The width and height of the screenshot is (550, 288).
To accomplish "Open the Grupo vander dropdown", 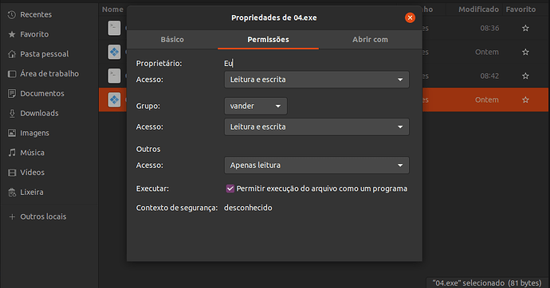I will [x=256, y=106].
